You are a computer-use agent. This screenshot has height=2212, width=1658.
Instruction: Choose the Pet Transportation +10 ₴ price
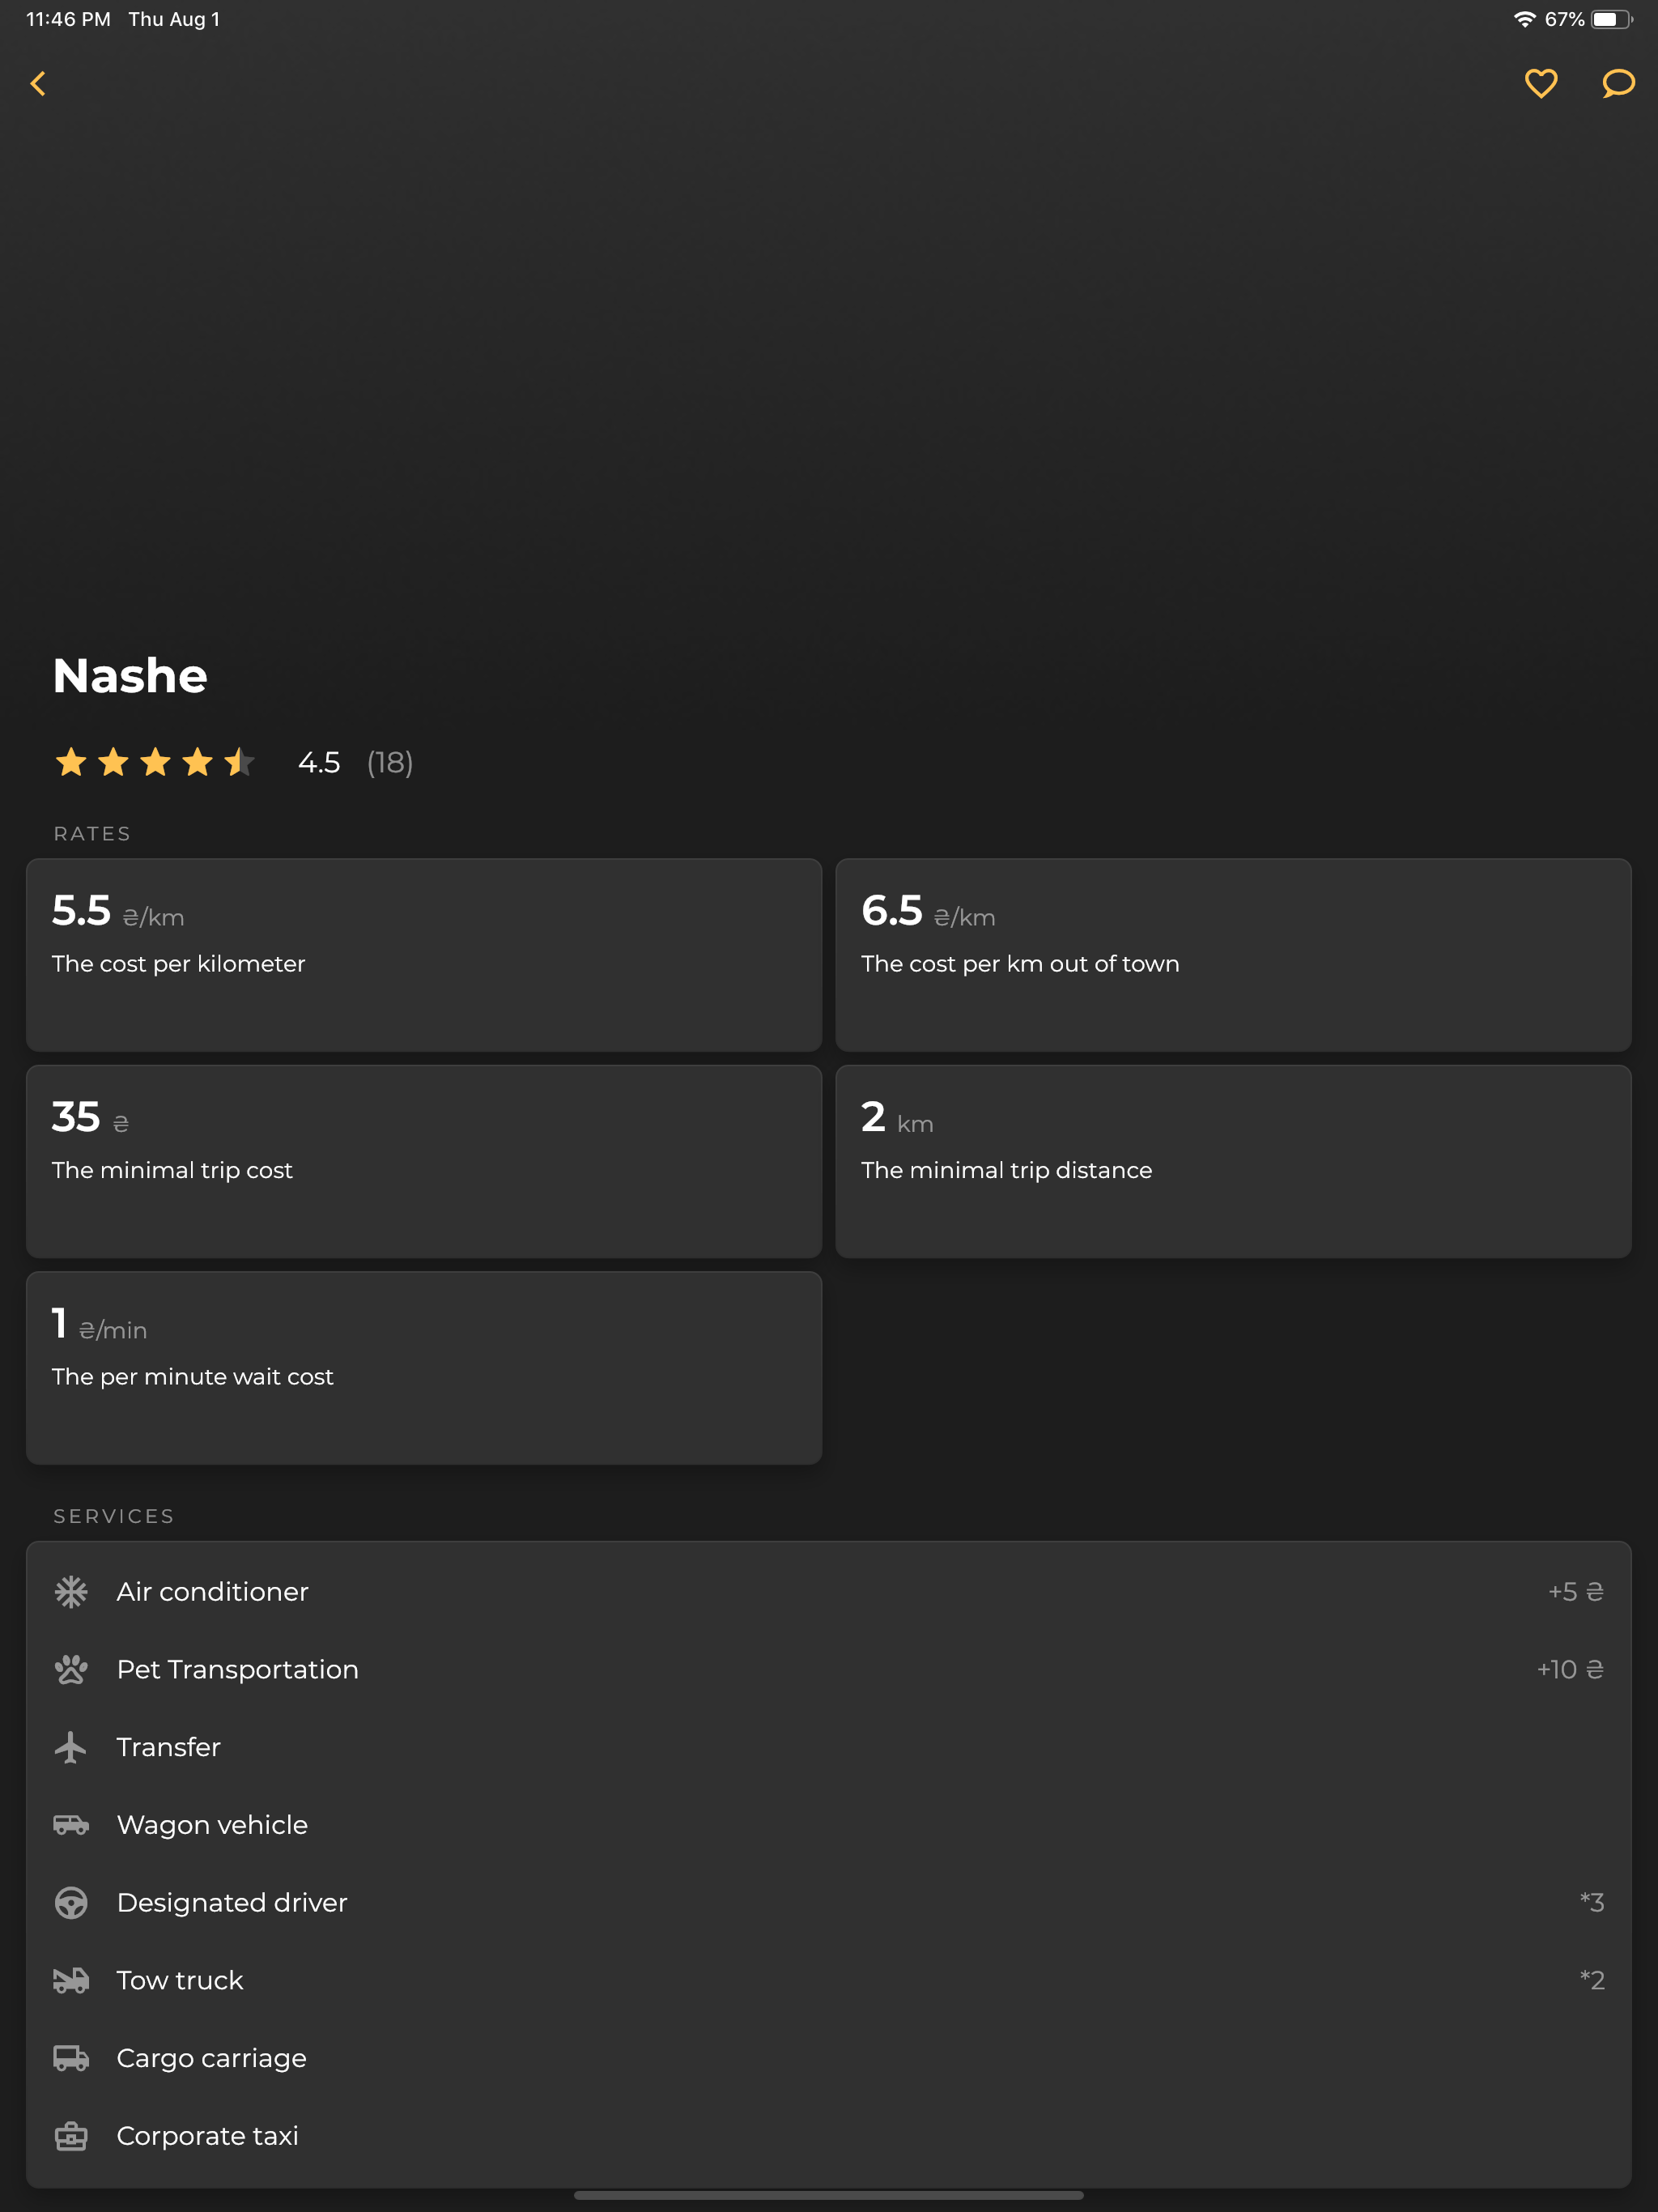click(x=1570, y=1669)
